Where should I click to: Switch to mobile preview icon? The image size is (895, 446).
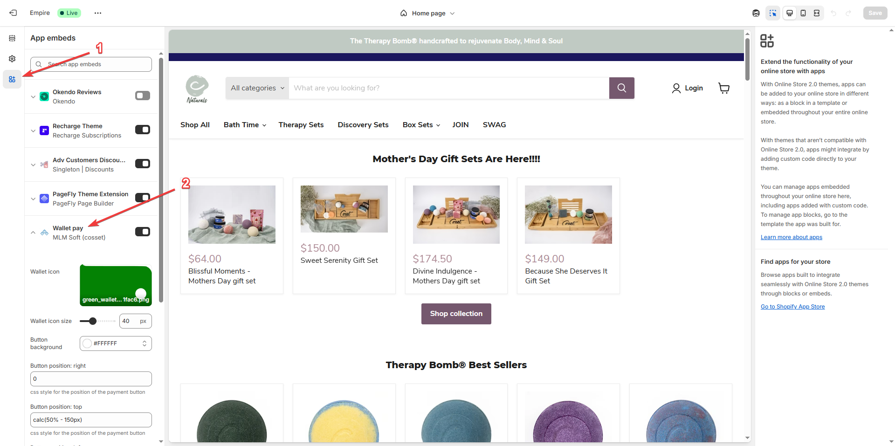tap(803, 13)
